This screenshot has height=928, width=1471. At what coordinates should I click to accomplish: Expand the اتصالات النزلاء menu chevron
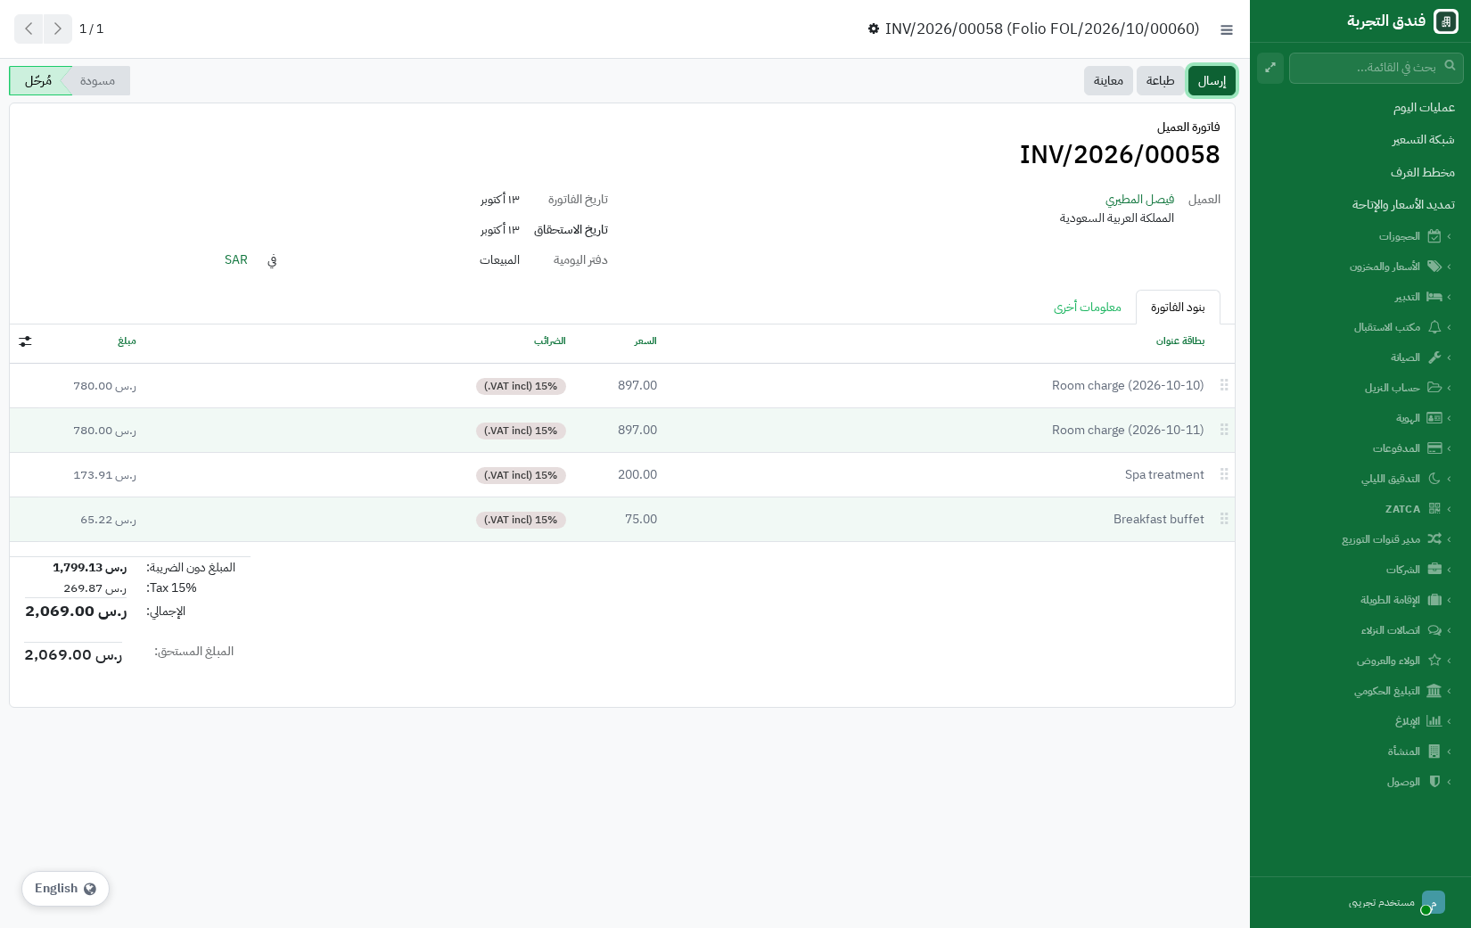tap(1450, 630)
